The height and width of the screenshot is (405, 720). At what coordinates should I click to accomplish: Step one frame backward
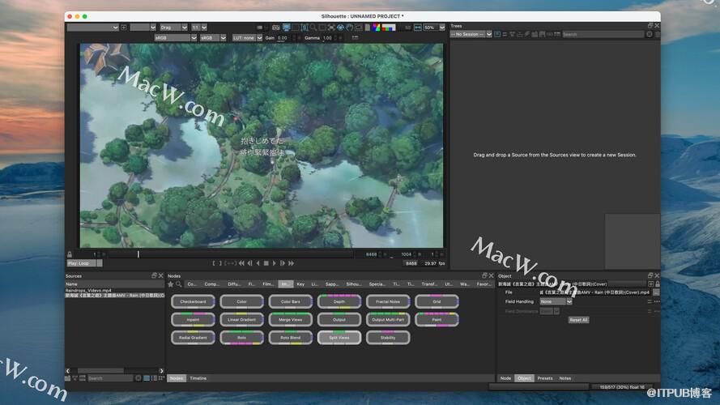point(249,263)
